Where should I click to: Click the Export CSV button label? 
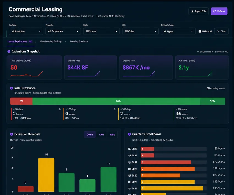(200, 11)
